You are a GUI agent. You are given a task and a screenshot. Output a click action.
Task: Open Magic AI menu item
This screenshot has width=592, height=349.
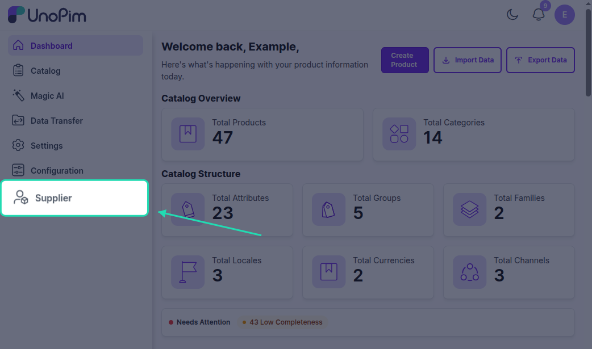pyautogui.click(x=76, y=95)
